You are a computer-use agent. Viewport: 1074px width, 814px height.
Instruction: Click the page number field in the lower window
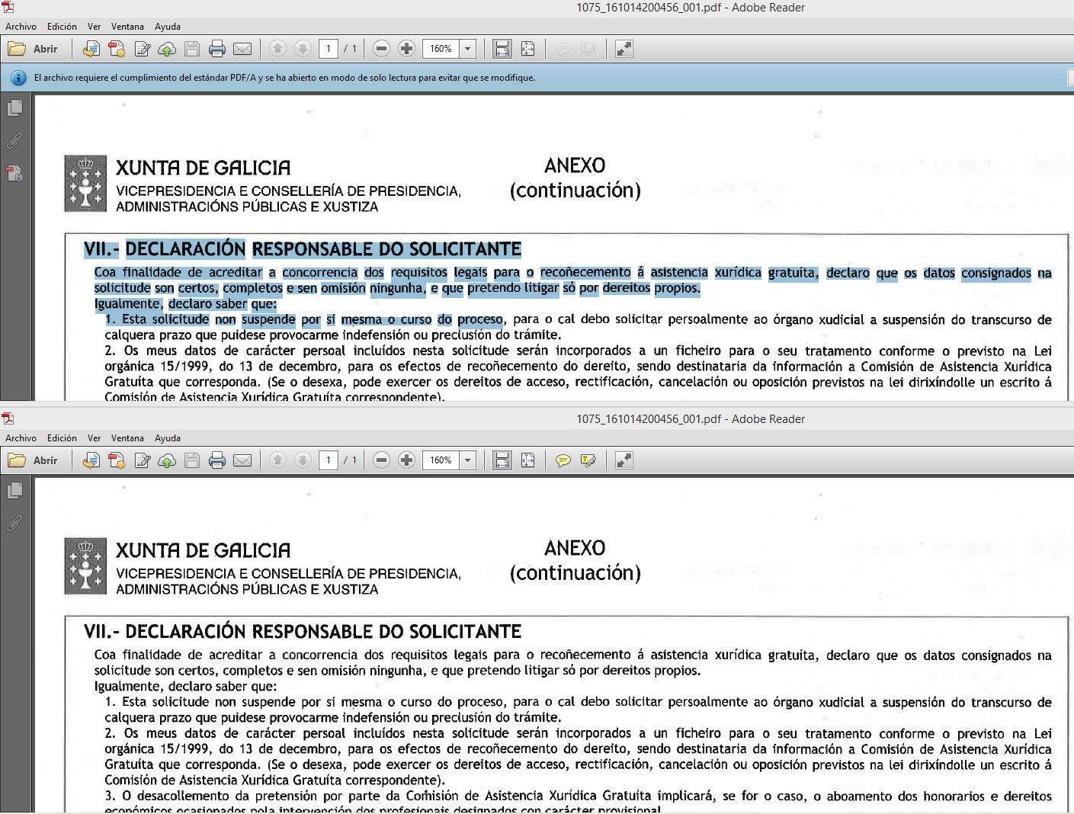coord(329,460)
